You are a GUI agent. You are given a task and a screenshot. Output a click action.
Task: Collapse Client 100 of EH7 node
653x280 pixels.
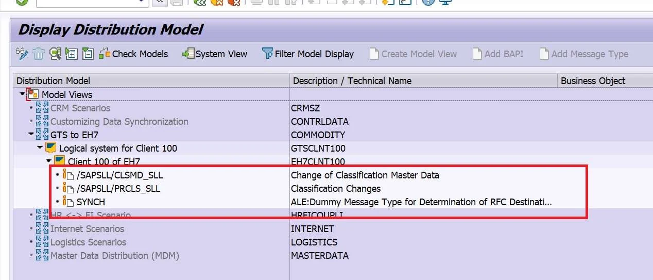[48, 161]
